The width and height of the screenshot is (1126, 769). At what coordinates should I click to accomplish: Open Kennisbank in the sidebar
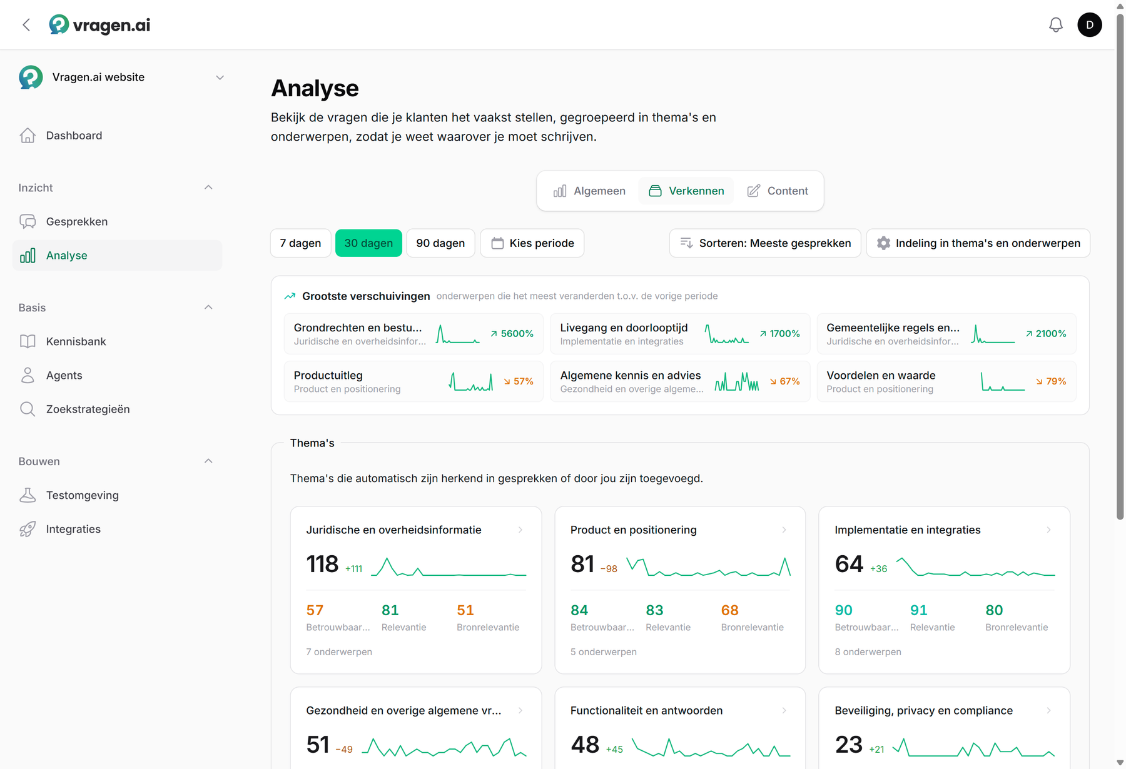(117, 342)
